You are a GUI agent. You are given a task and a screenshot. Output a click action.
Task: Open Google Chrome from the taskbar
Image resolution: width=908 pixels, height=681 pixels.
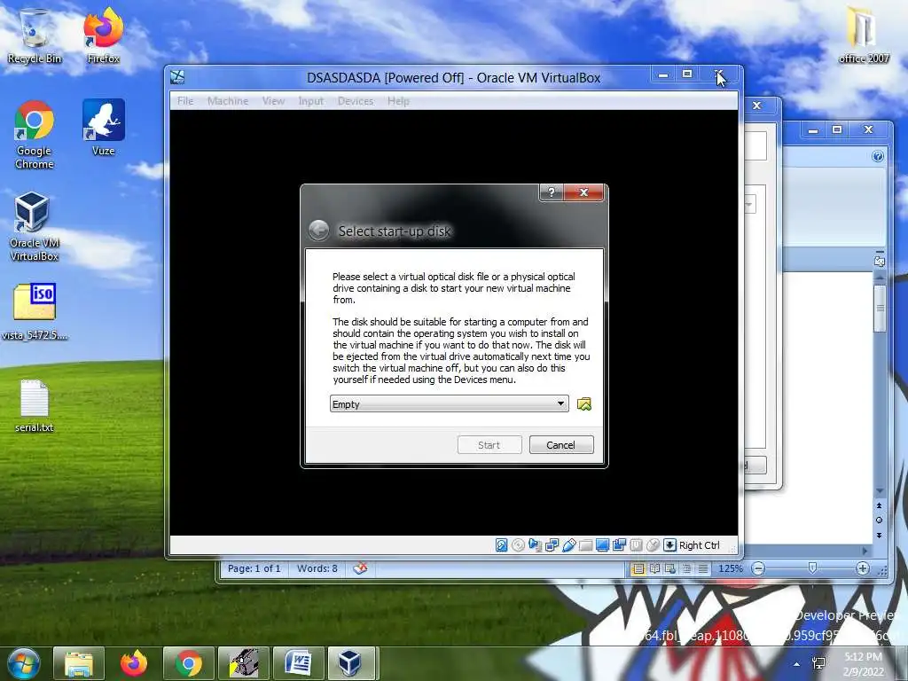pos(189,663)
